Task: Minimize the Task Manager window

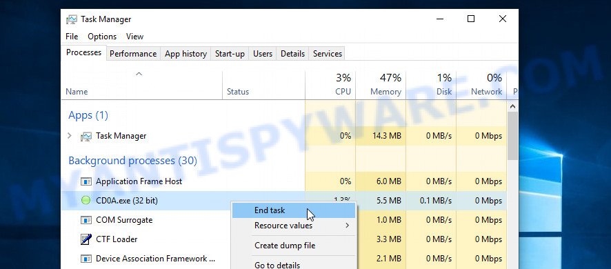Action: [439, 19]
